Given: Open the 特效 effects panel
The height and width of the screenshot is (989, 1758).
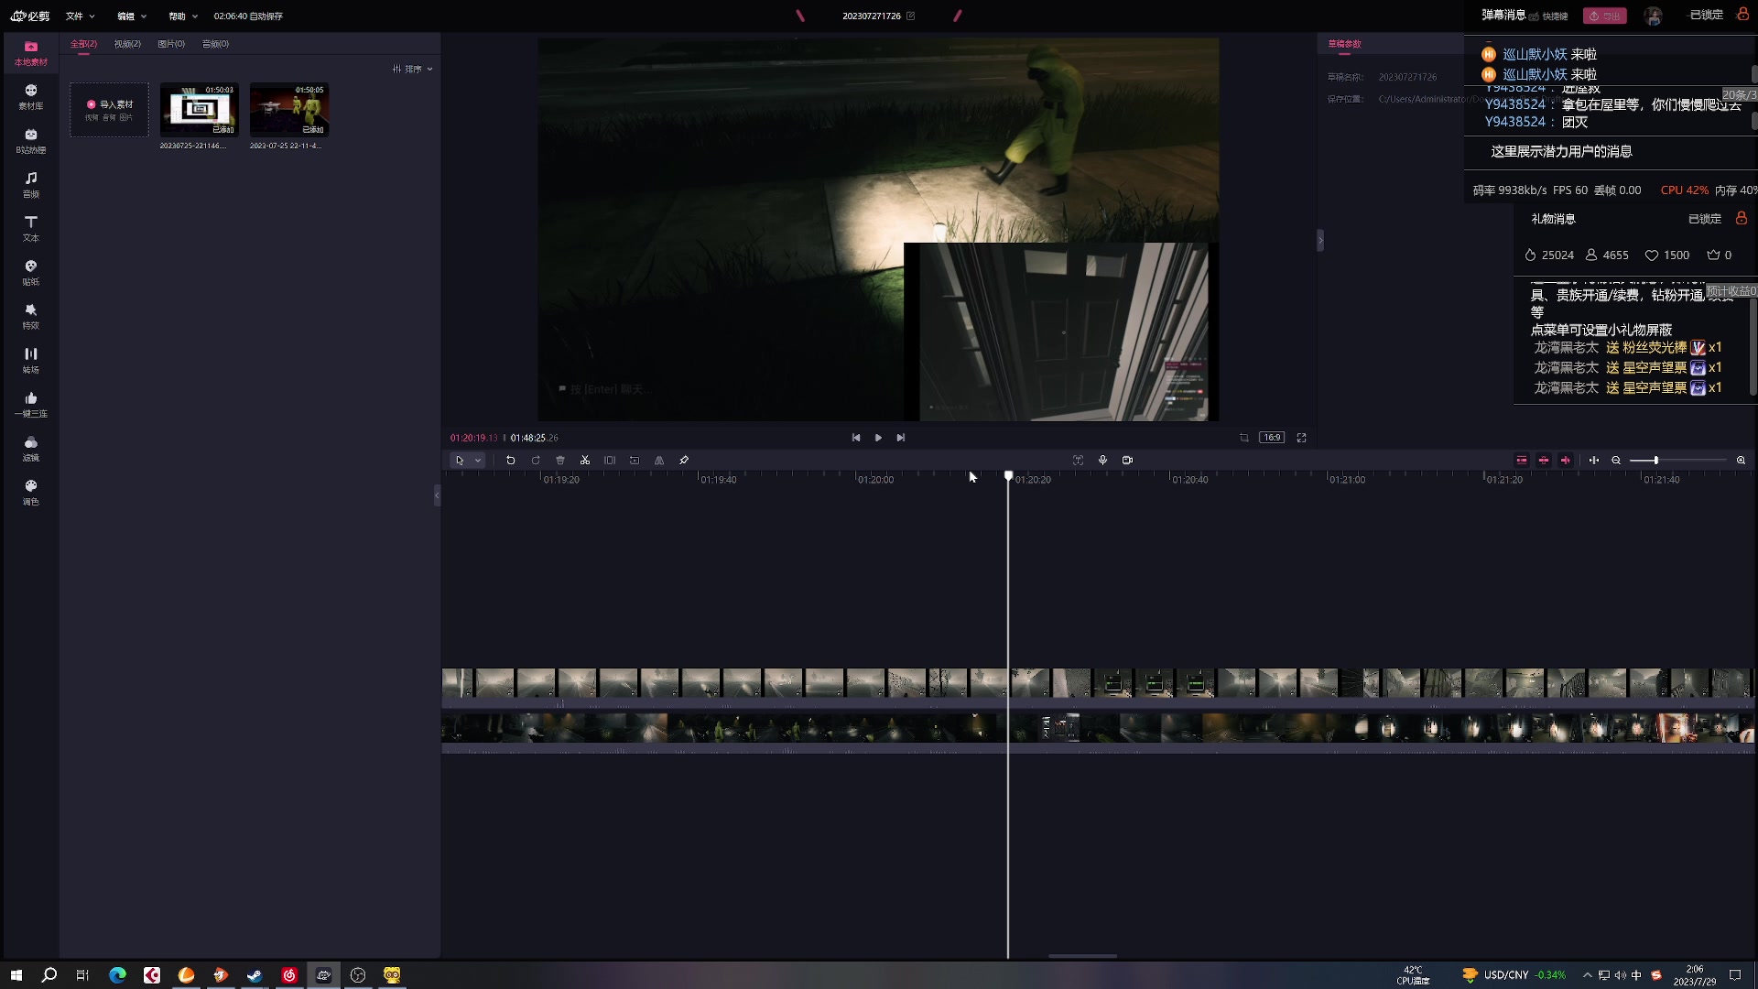Looking at the screenshot, I should pos(30,317).
